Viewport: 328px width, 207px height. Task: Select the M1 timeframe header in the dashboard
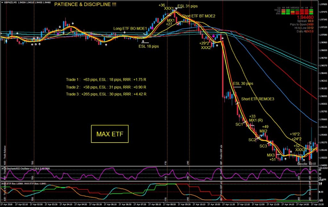pyautogui.click(x=283, y=7)
